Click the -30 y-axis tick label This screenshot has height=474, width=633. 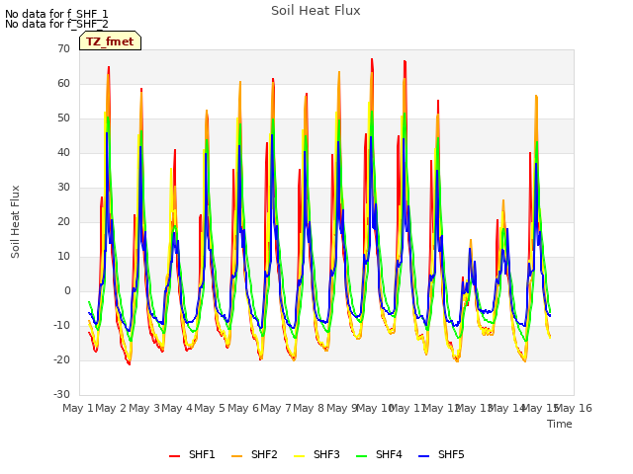61,395
